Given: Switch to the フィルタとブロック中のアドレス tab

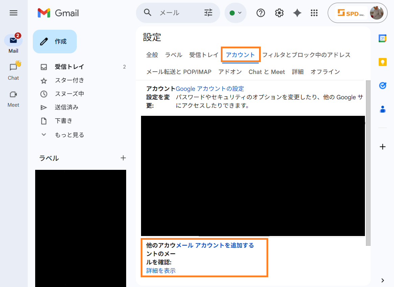Looking at the screenshot, I should pyautogui.click(x=306, y=55).
